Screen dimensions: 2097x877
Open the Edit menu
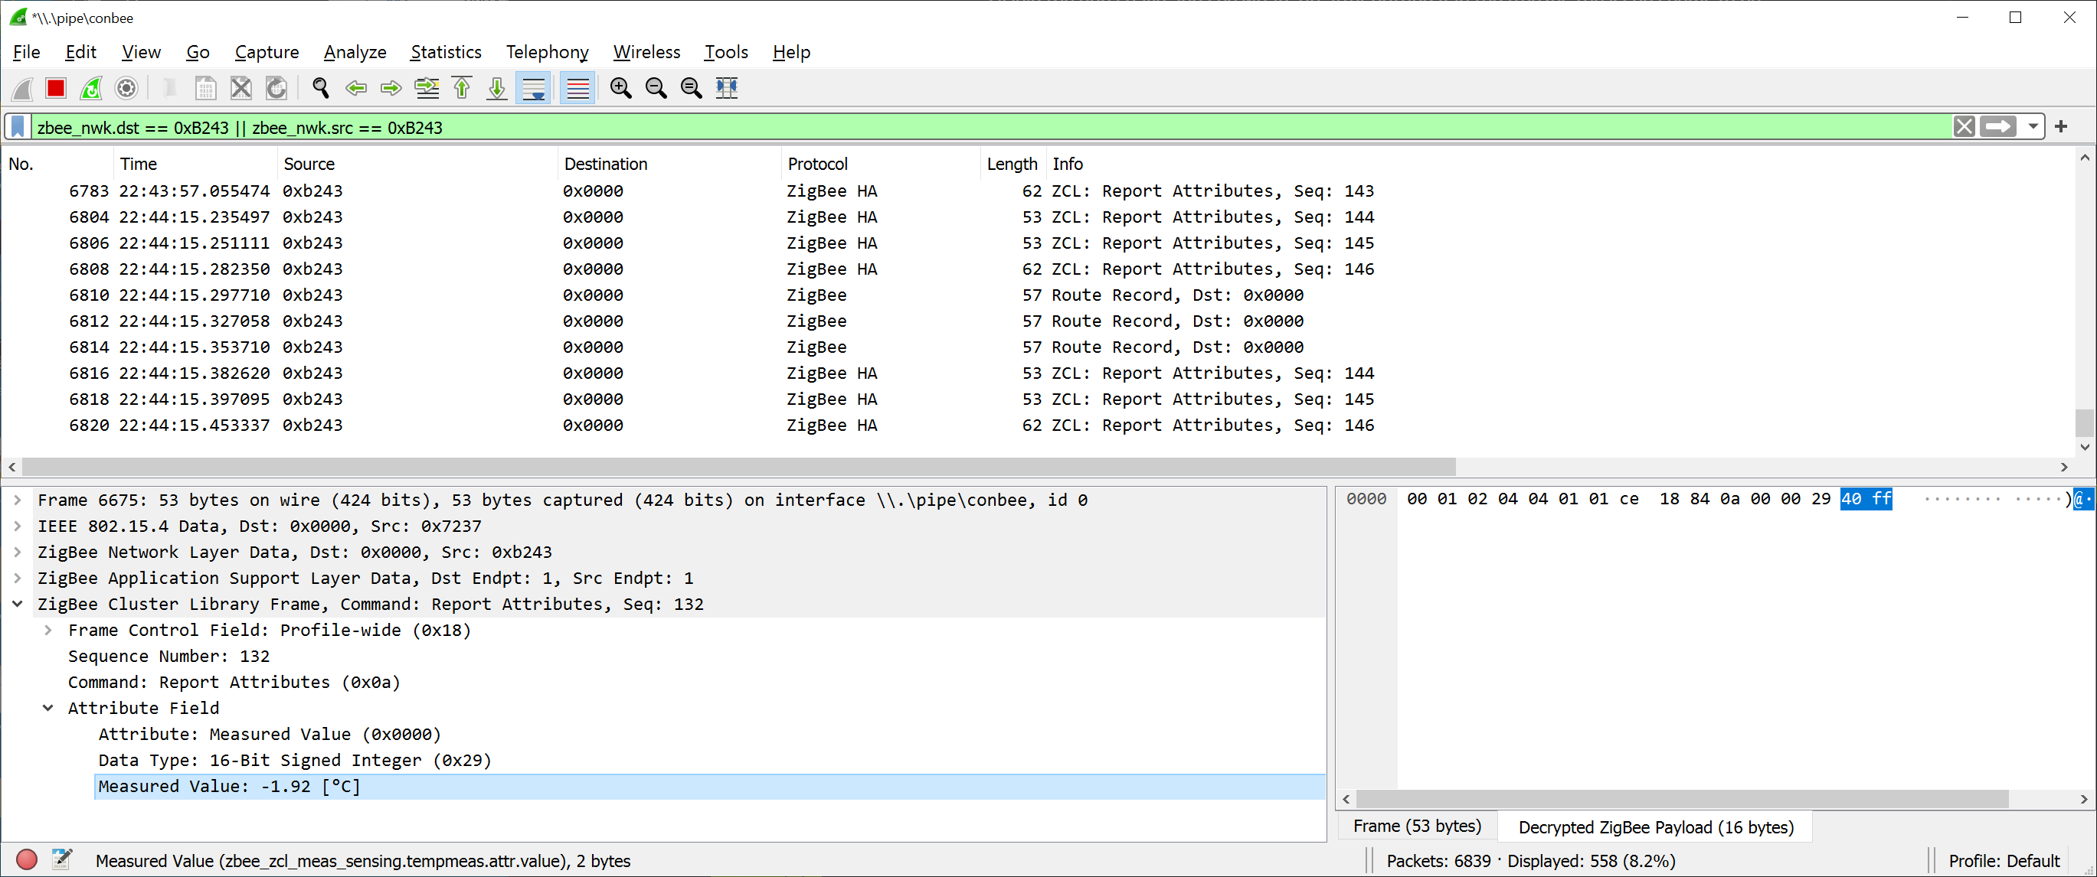click(80, 52)
